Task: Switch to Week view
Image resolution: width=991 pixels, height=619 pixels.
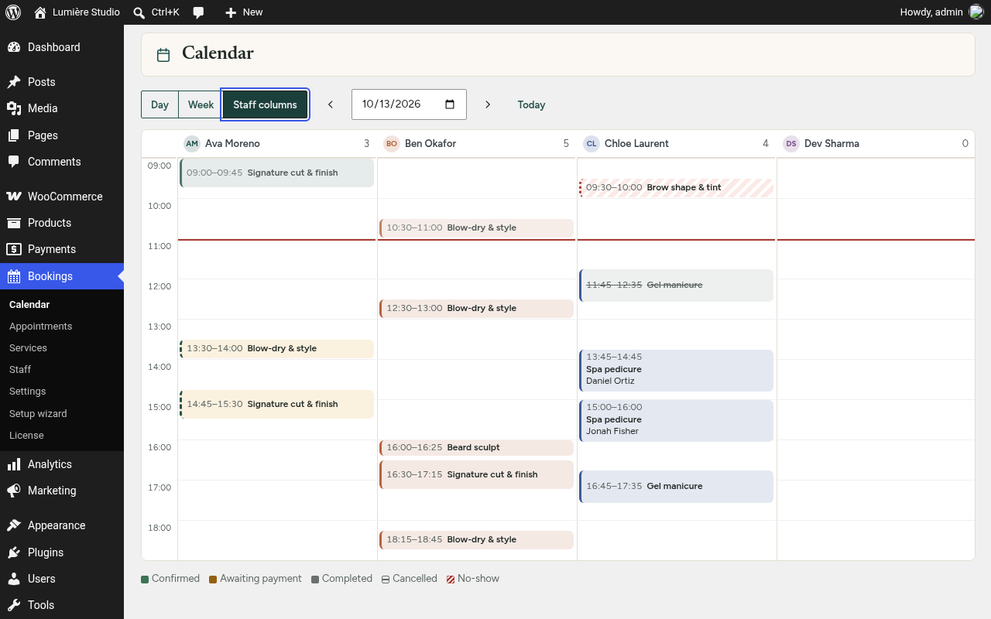Action: (201, 104)
